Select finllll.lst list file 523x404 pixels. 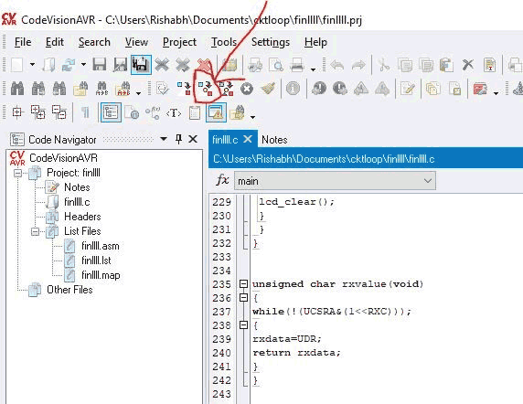pos(96,260)
